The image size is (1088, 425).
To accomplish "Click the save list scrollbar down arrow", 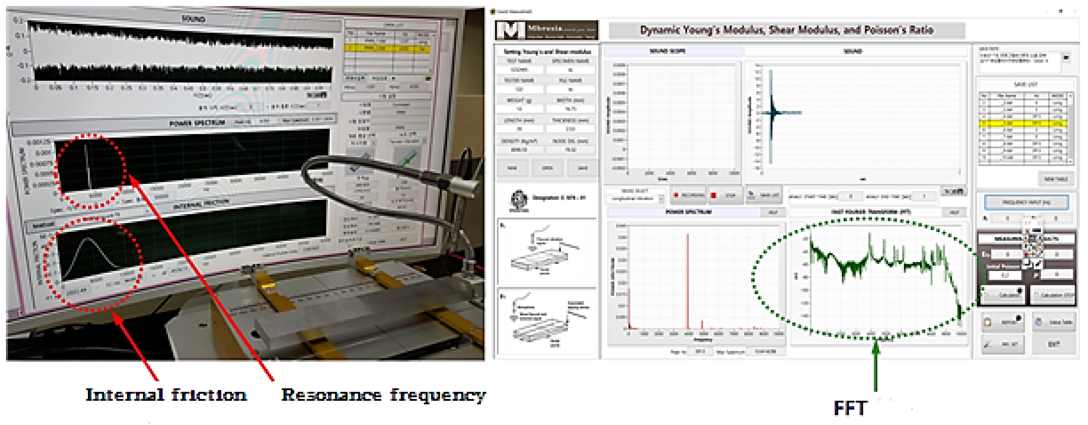I will point(1070,161).
